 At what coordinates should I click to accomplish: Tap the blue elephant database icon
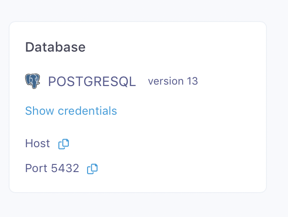point(33,81)
